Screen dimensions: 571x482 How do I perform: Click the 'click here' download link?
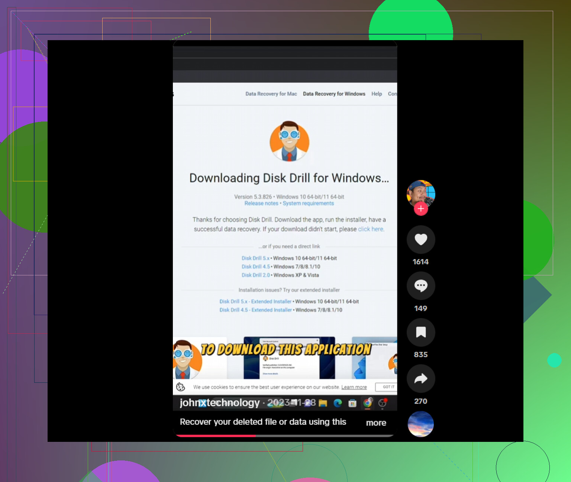pos(371,229)
